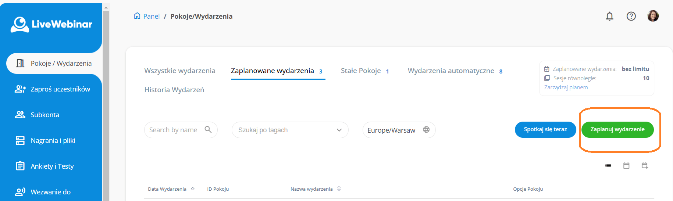The height and width of the screenshot is (201, 673).
Task: Open the user profile avatar
Action: click(x=653, y=16)
